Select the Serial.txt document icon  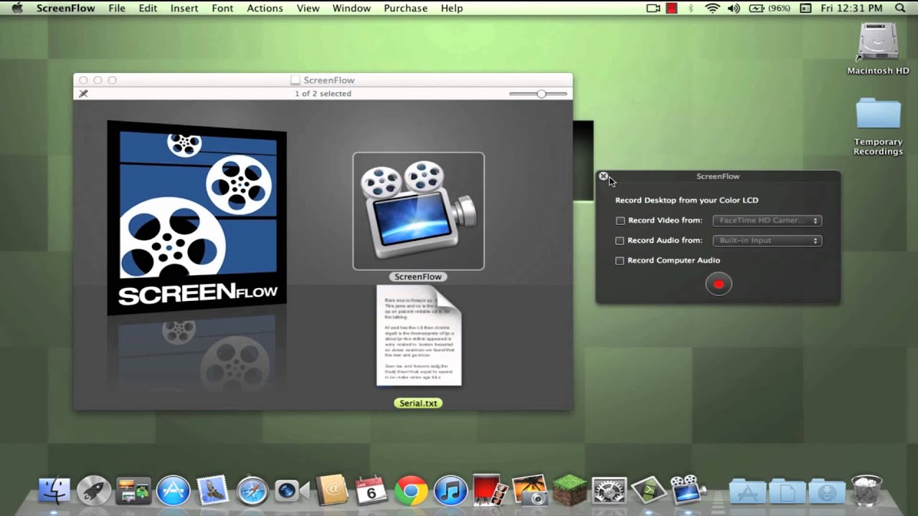tap(419, 335)
